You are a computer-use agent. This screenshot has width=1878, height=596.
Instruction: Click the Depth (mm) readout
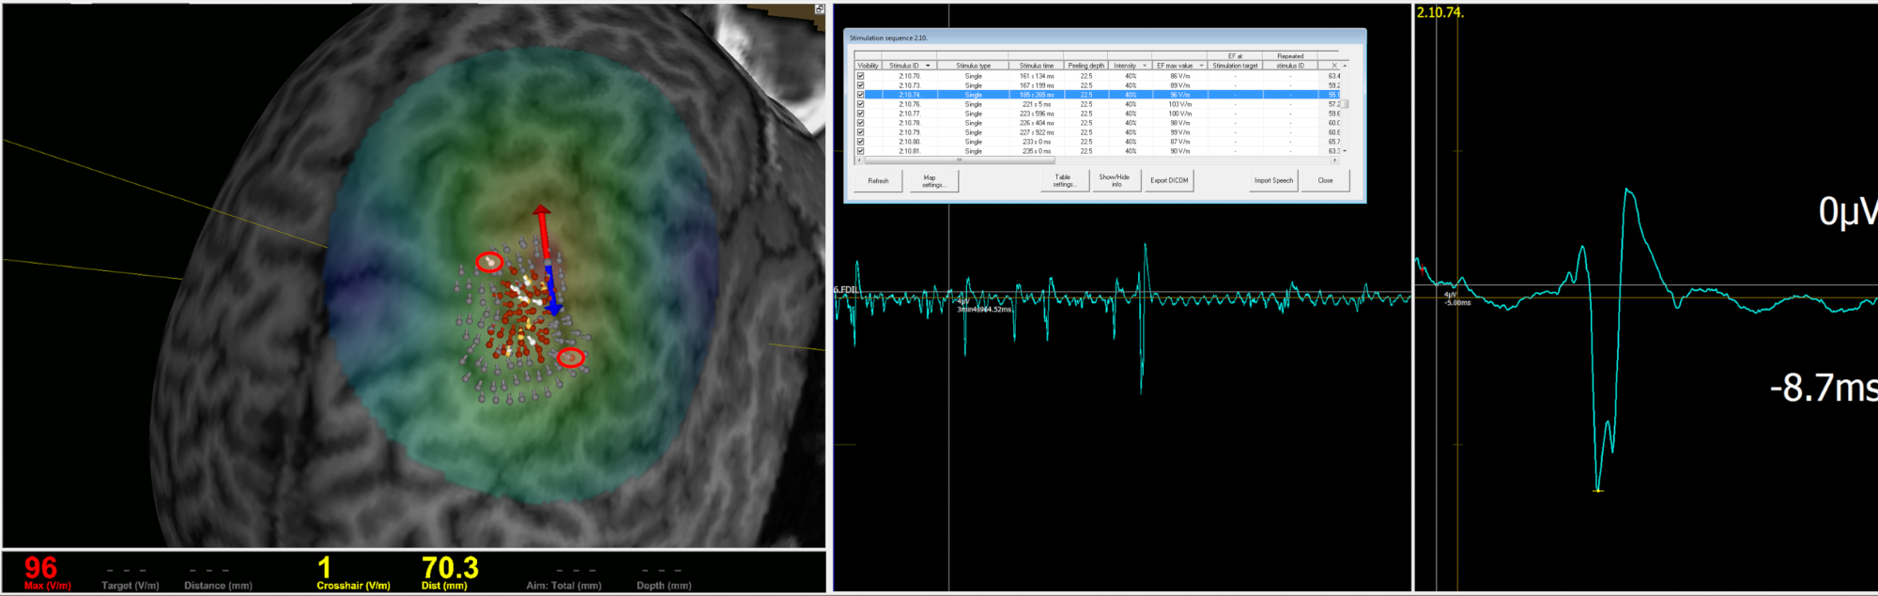point(663,577)
